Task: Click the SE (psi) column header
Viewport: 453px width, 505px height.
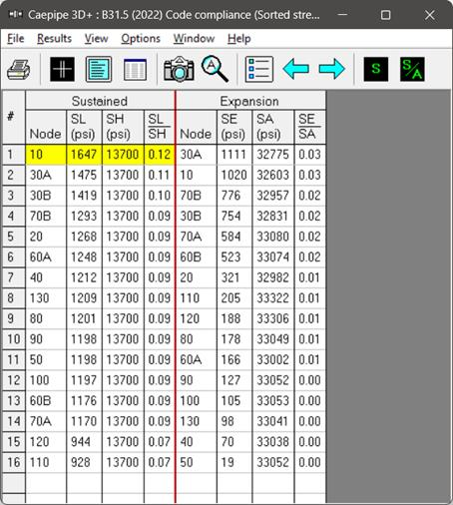Action: [234, 127]
